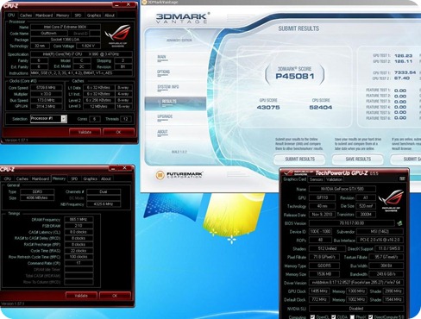Select CPU tab in bottom CPU-Z window
The height and width of the screenshot is (319, 421).
(x=8, y=178)
